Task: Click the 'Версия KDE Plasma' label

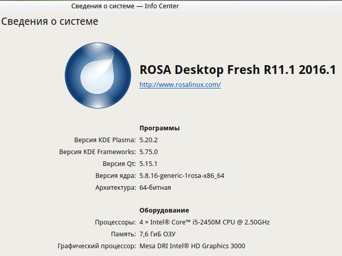Action: tap(105, 140)
